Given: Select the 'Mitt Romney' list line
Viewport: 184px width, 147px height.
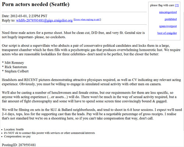Looking at the screenshot, I should pos(13,63).
